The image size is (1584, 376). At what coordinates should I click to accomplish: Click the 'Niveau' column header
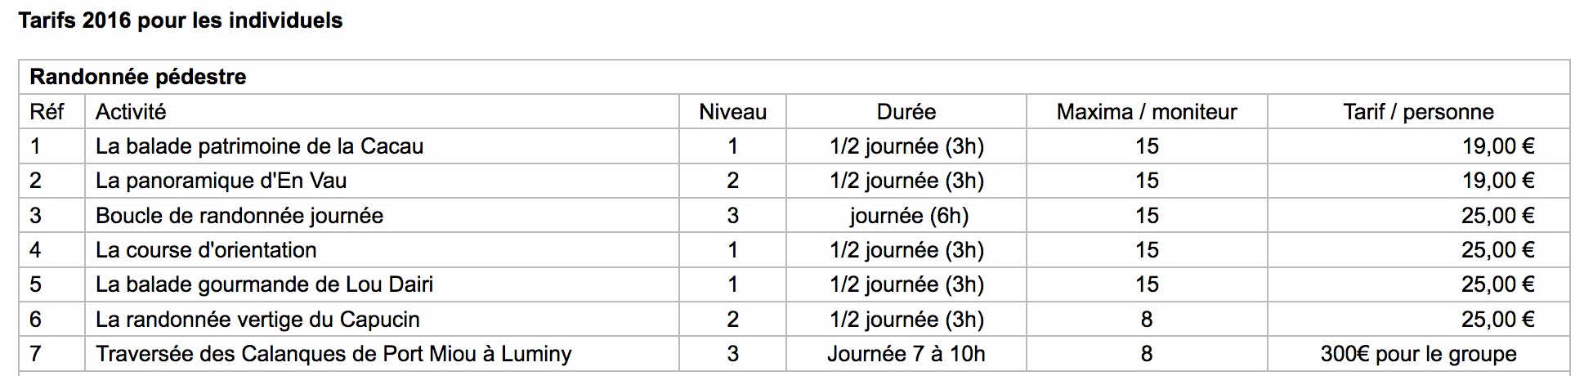point(732,112)
